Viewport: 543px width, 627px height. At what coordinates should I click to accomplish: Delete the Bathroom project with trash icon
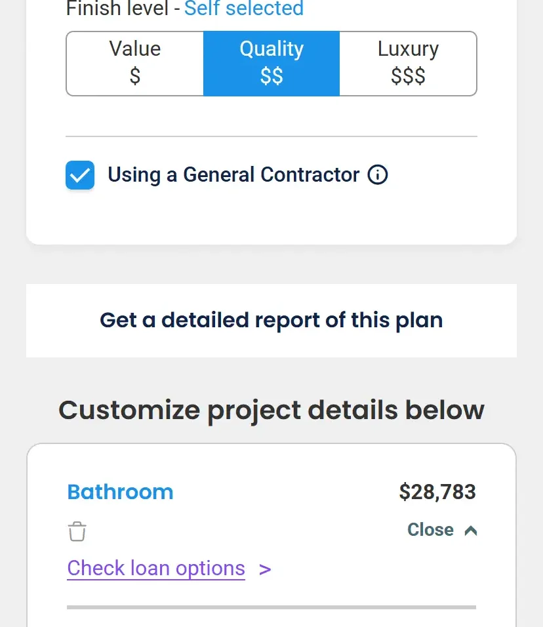tap(77, 531)
